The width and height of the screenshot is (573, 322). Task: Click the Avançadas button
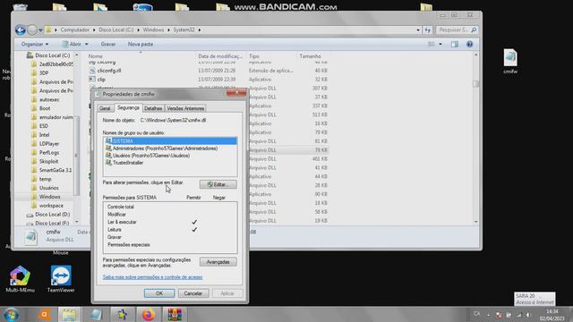pyautogui.click(x=218, y=262)
